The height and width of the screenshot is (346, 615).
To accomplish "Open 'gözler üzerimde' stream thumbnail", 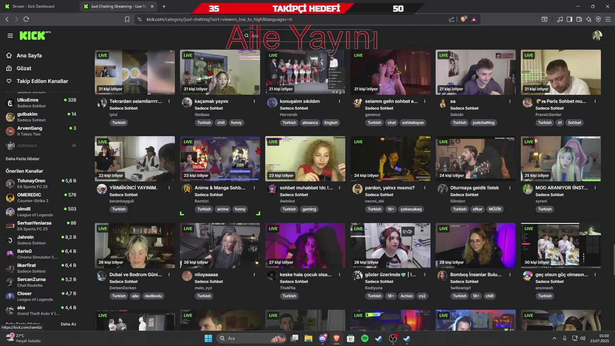I will (x=390, y=246).
